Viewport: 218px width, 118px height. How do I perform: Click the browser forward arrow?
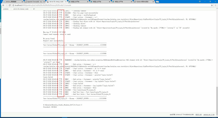pos(7,5)
